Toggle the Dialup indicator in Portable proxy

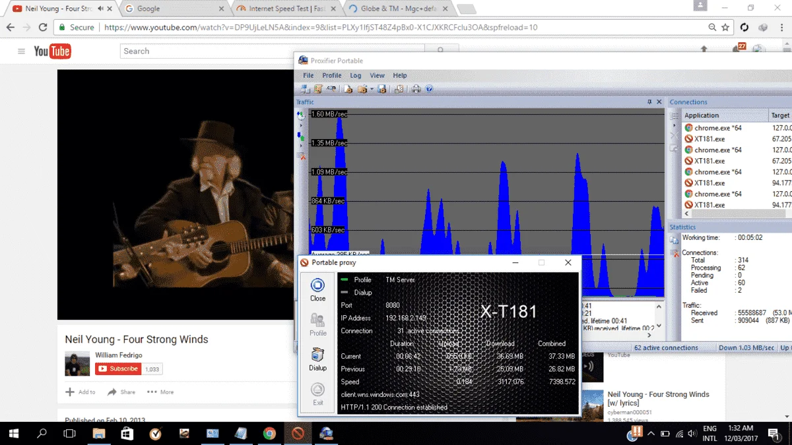click(344, 292)
